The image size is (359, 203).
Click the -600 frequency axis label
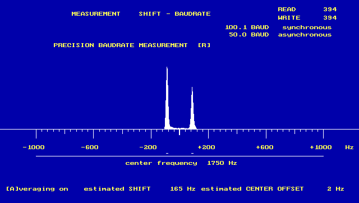[x=90, y=147]
